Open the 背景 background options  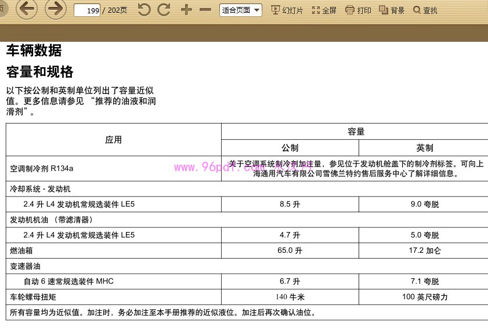coord(392,10)
